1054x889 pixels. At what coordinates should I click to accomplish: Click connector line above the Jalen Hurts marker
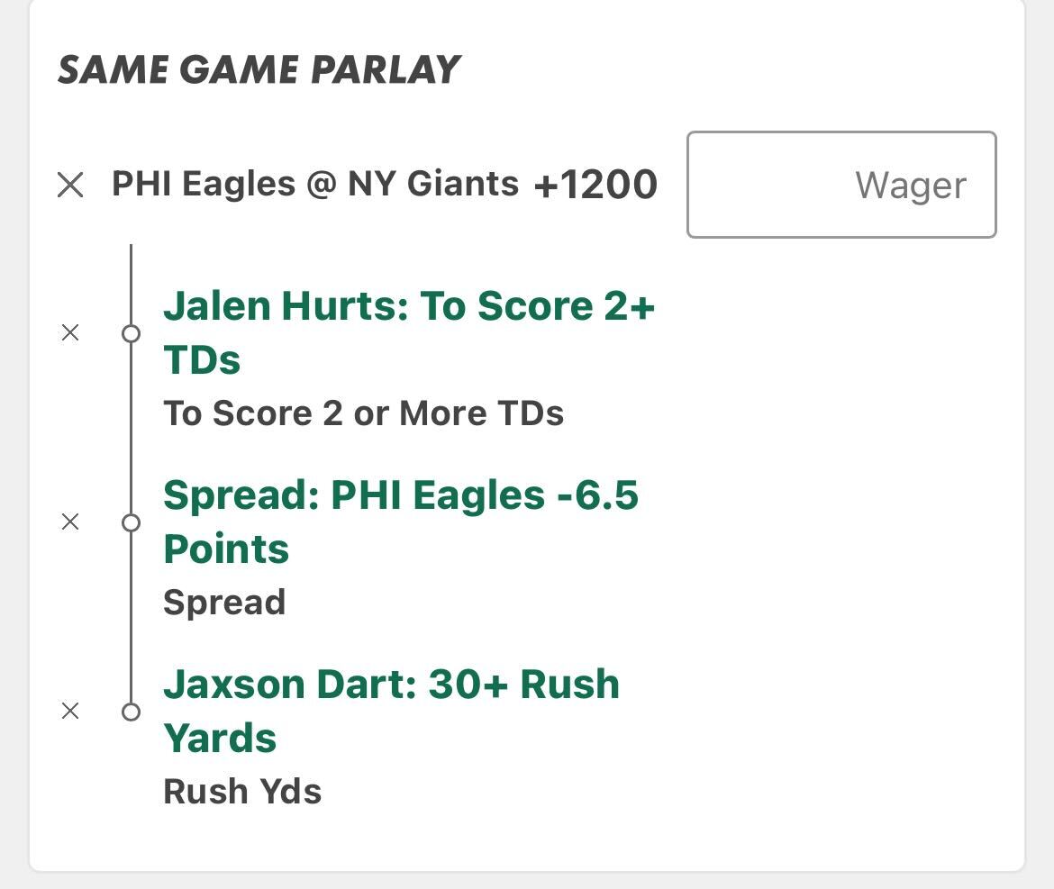tap(131, 284)
